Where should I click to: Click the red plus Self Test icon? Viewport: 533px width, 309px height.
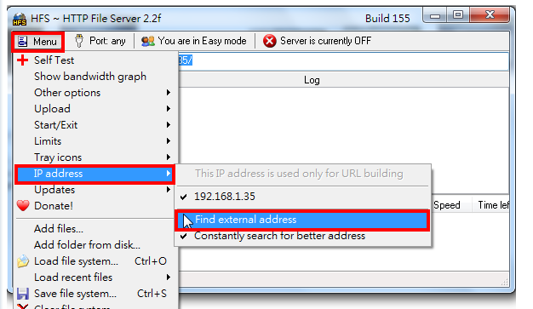coord(22,60)
